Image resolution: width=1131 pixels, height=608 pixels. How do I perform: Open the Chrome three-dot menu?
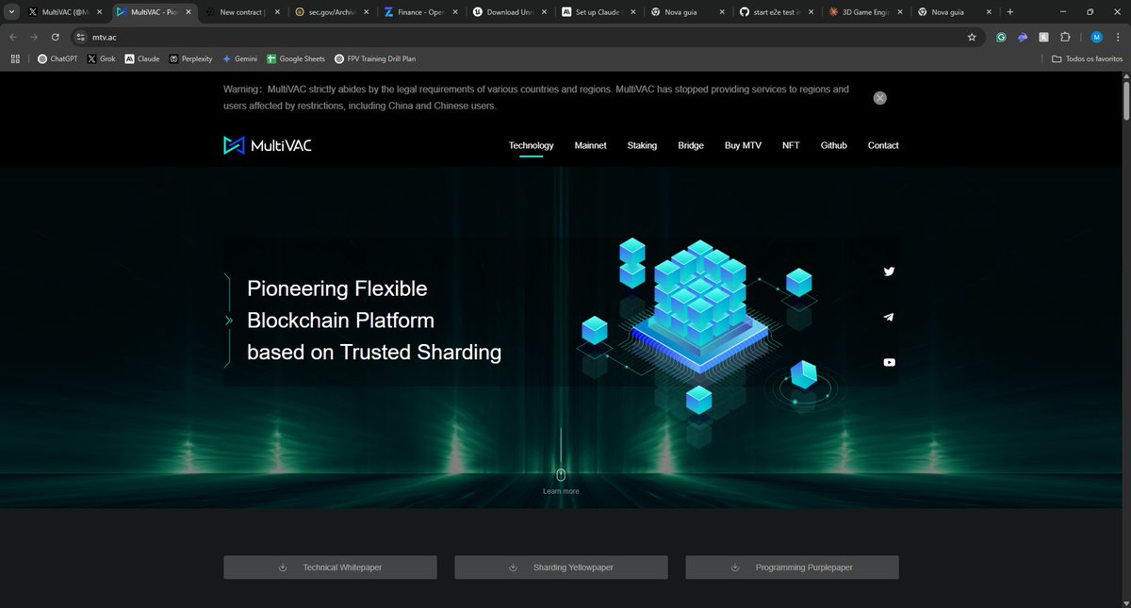(1117, 37)
